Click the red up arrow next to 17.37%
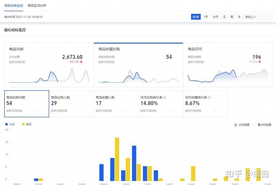This screenshot has width=276, height=185. point(260,62)
